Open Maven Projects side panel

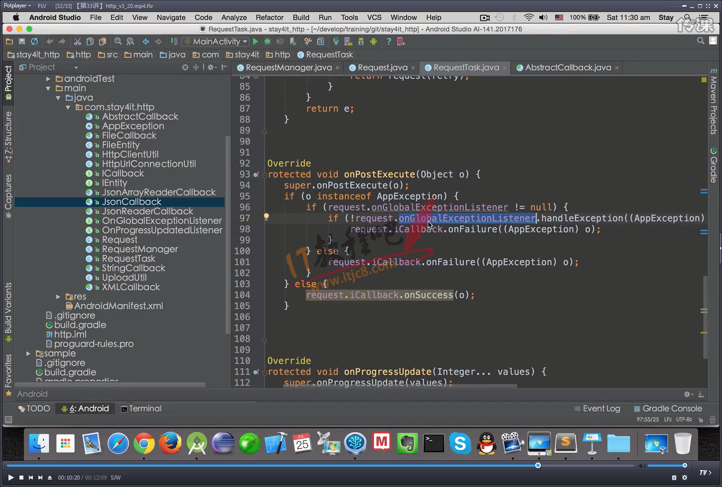click(x=714, y=102)
